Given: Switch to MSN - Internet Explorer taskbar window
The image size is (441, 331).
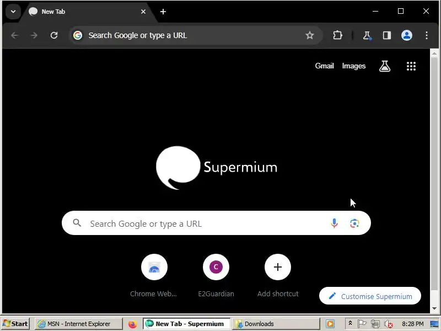Looking at the screenshot, I should tap(78, 324).
